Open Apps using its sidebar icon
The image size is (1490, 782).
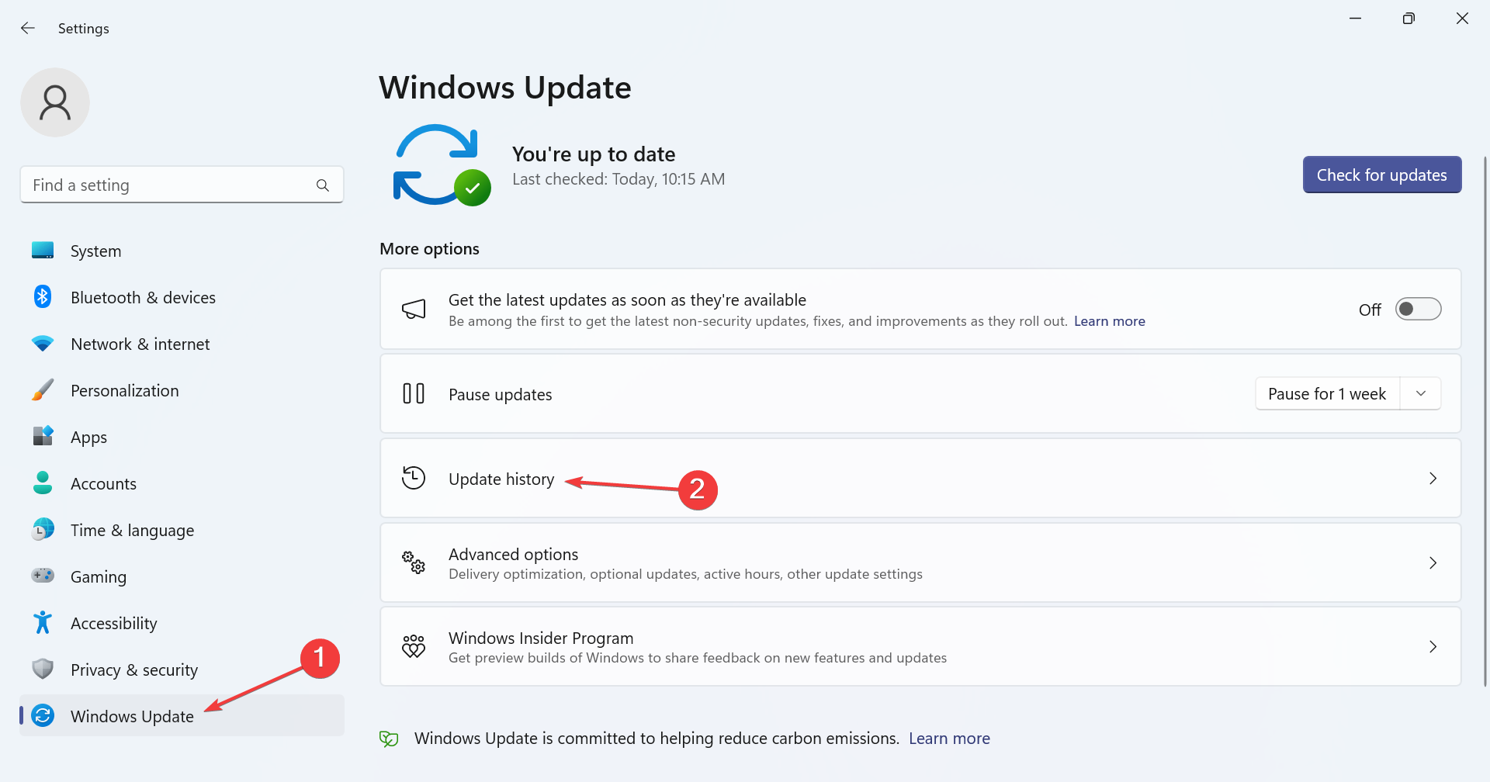pos(43,436)
